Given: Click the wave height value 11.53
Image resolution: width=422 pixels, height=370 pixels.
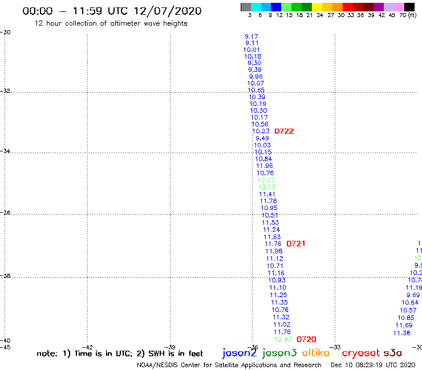Looking at the screenshot, I should (270, 223).
